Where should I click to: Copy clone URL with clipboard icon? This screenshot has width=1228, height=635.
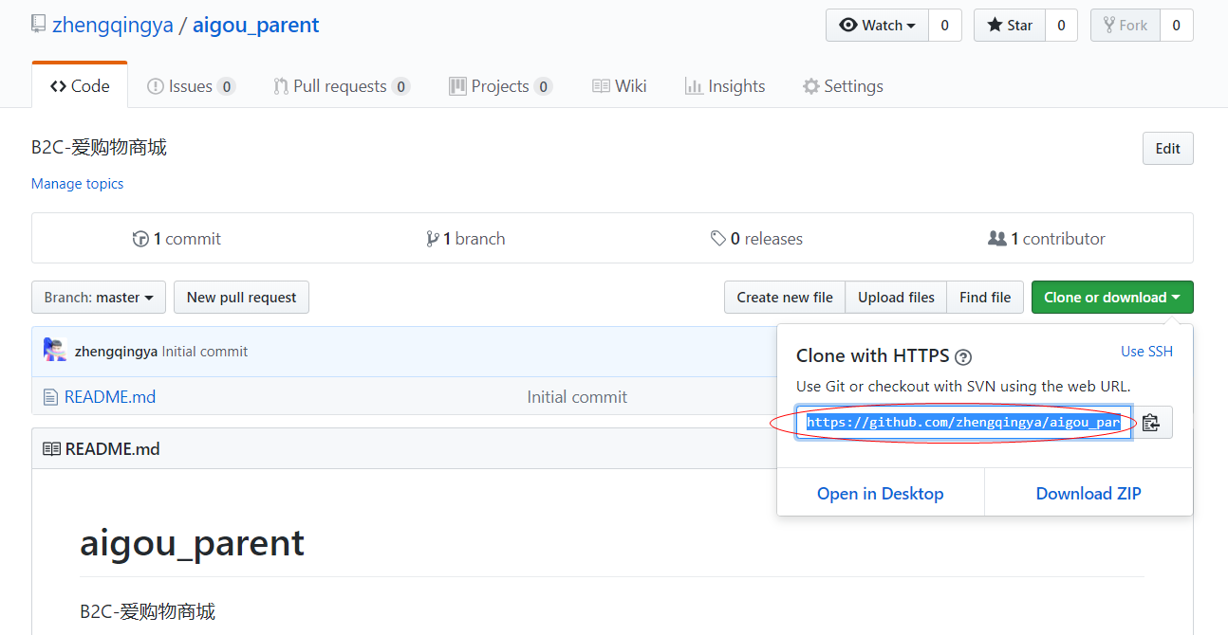coord(1152,423)
